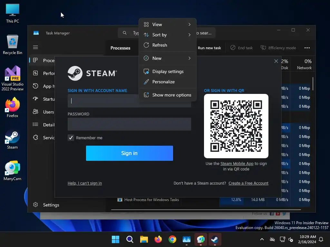Image resolution: width=330 pixels, height=247 pixels.
Task: Open Details icon in Task Manager sidebar
Action: point(35,124)
